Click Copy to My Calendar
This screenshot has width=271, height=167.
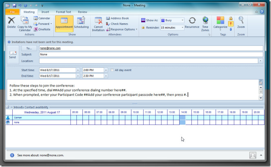[x=25, y=24]
